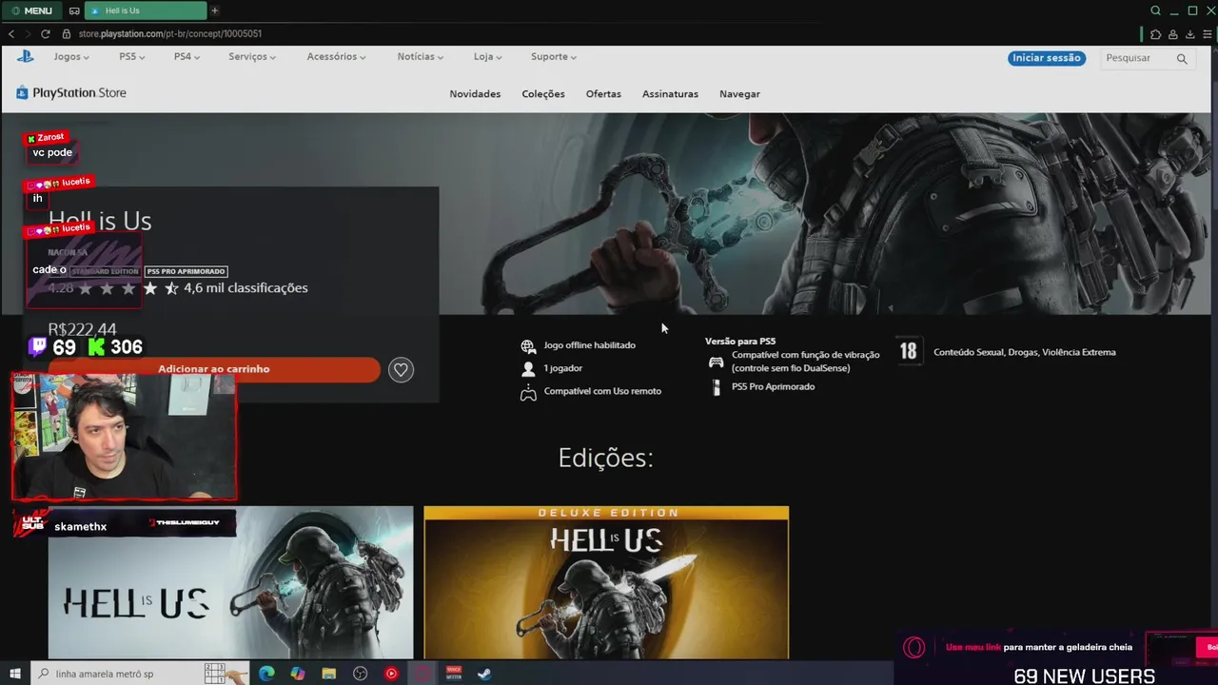Open the Assinaturas store tab
This screenshot has height=685, width=1218.
point(670,94)
